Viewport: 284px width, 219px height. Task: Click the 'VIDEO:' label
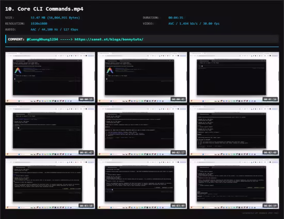pyautogui.click(x=148, y=24)
